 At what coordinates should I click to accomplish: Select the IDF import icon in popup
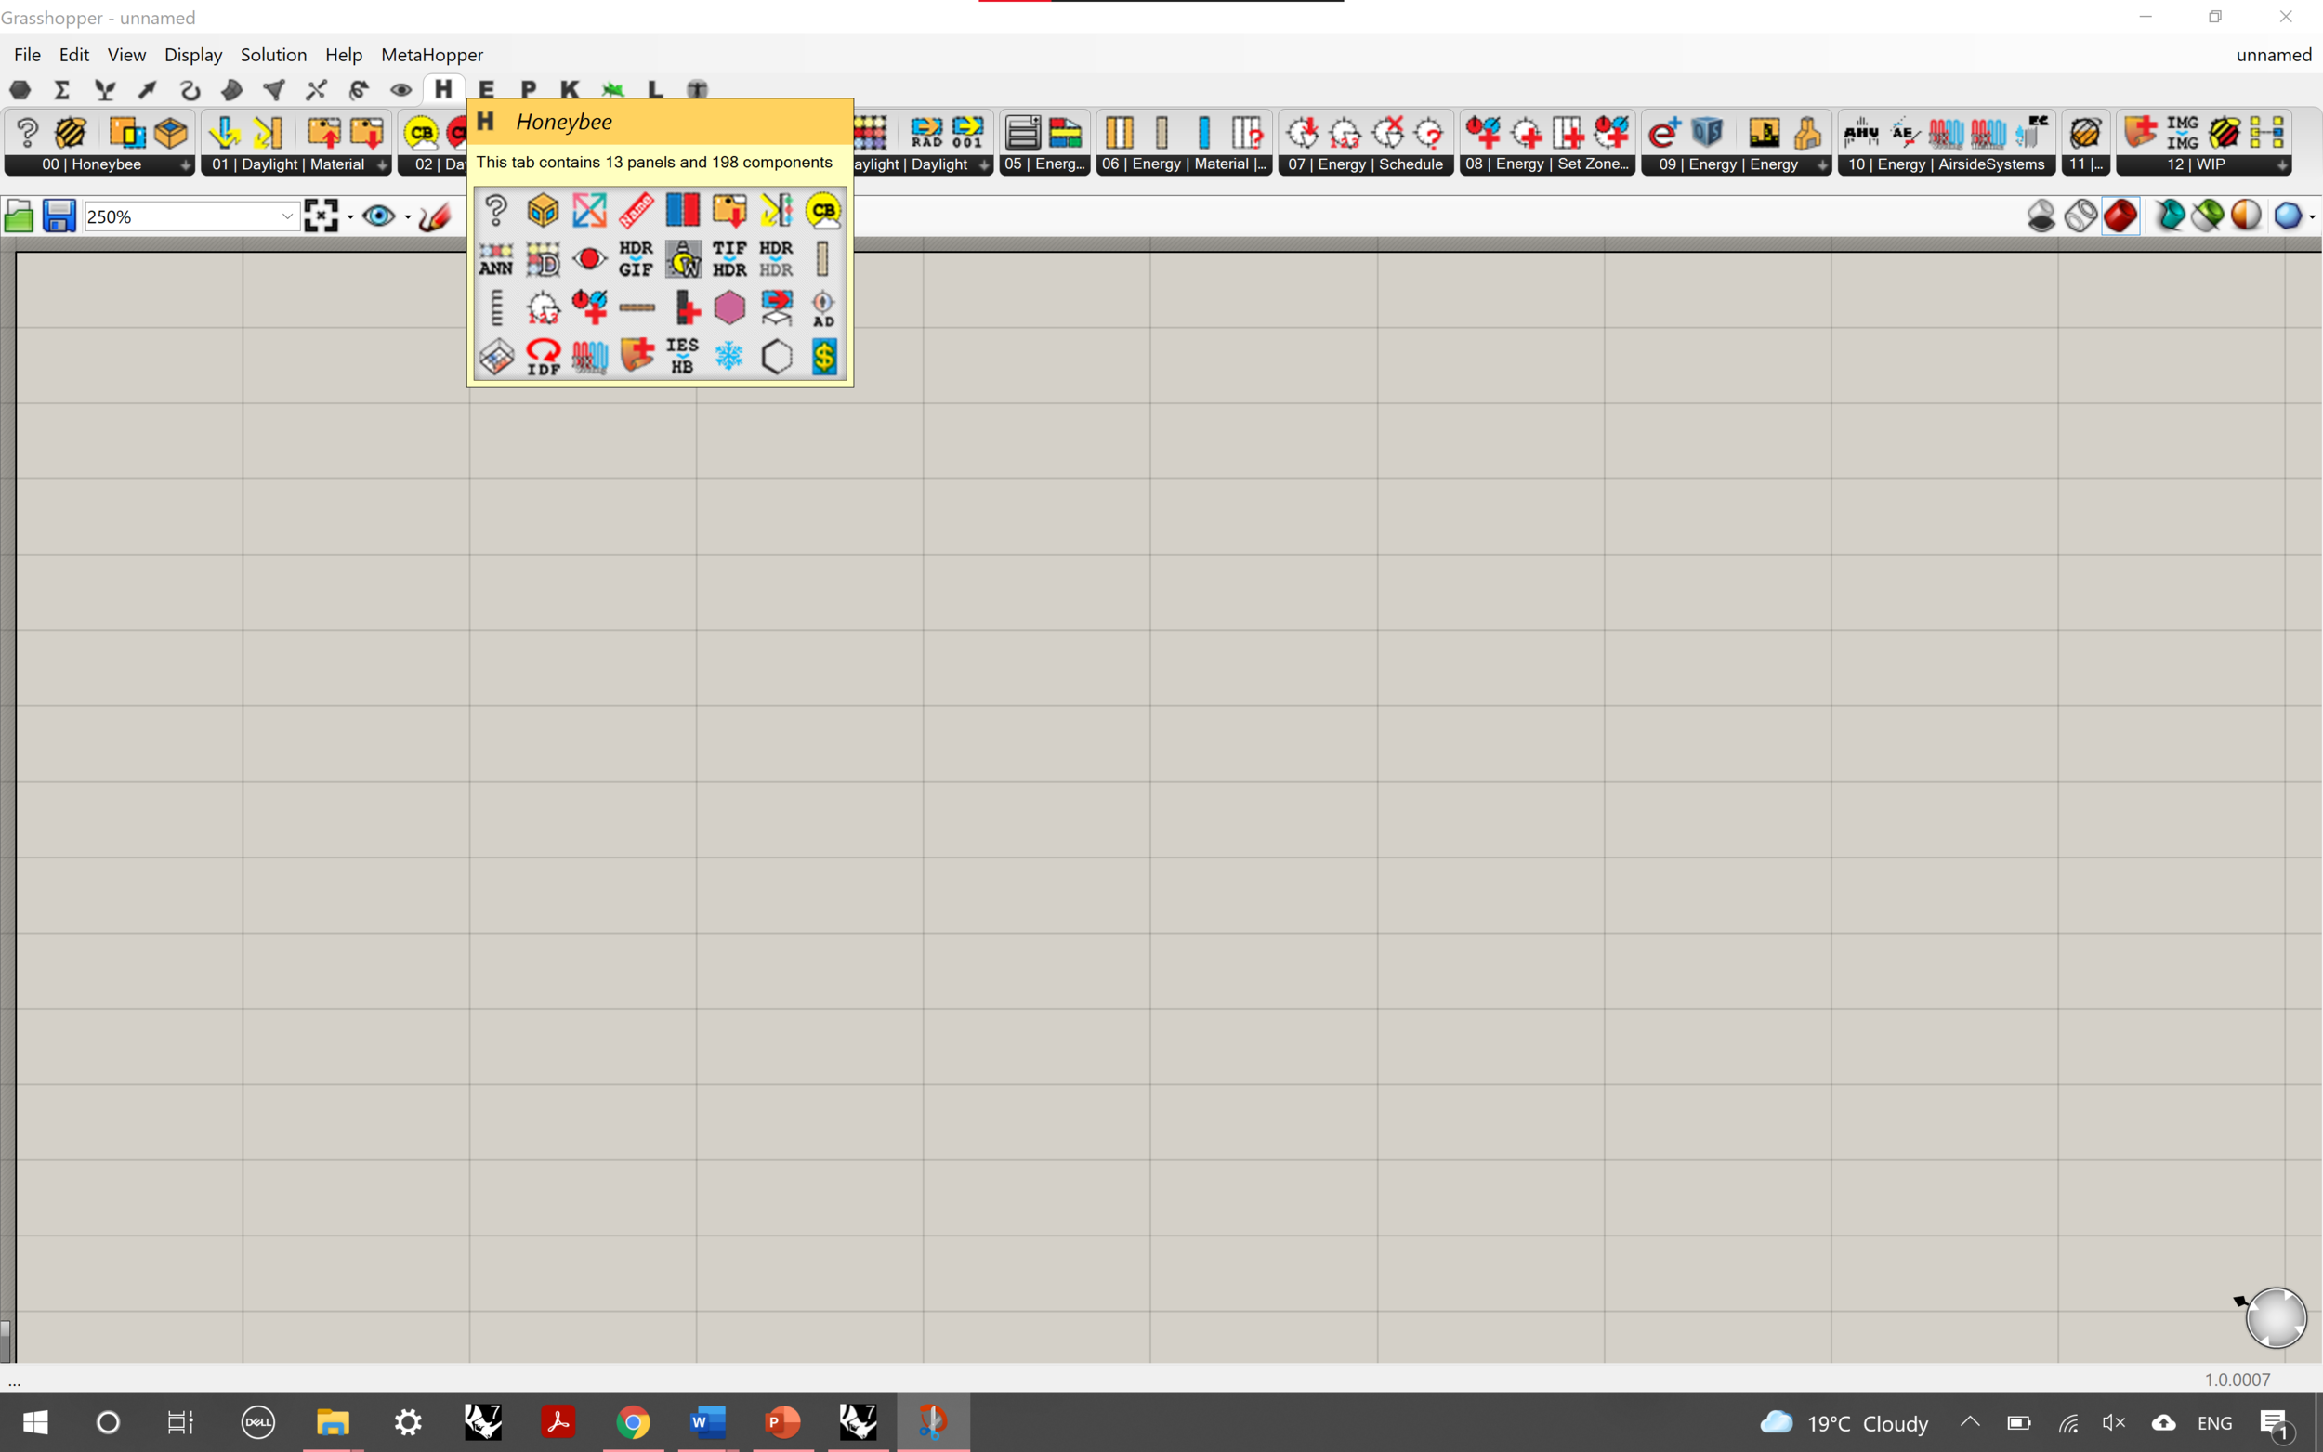543,357
